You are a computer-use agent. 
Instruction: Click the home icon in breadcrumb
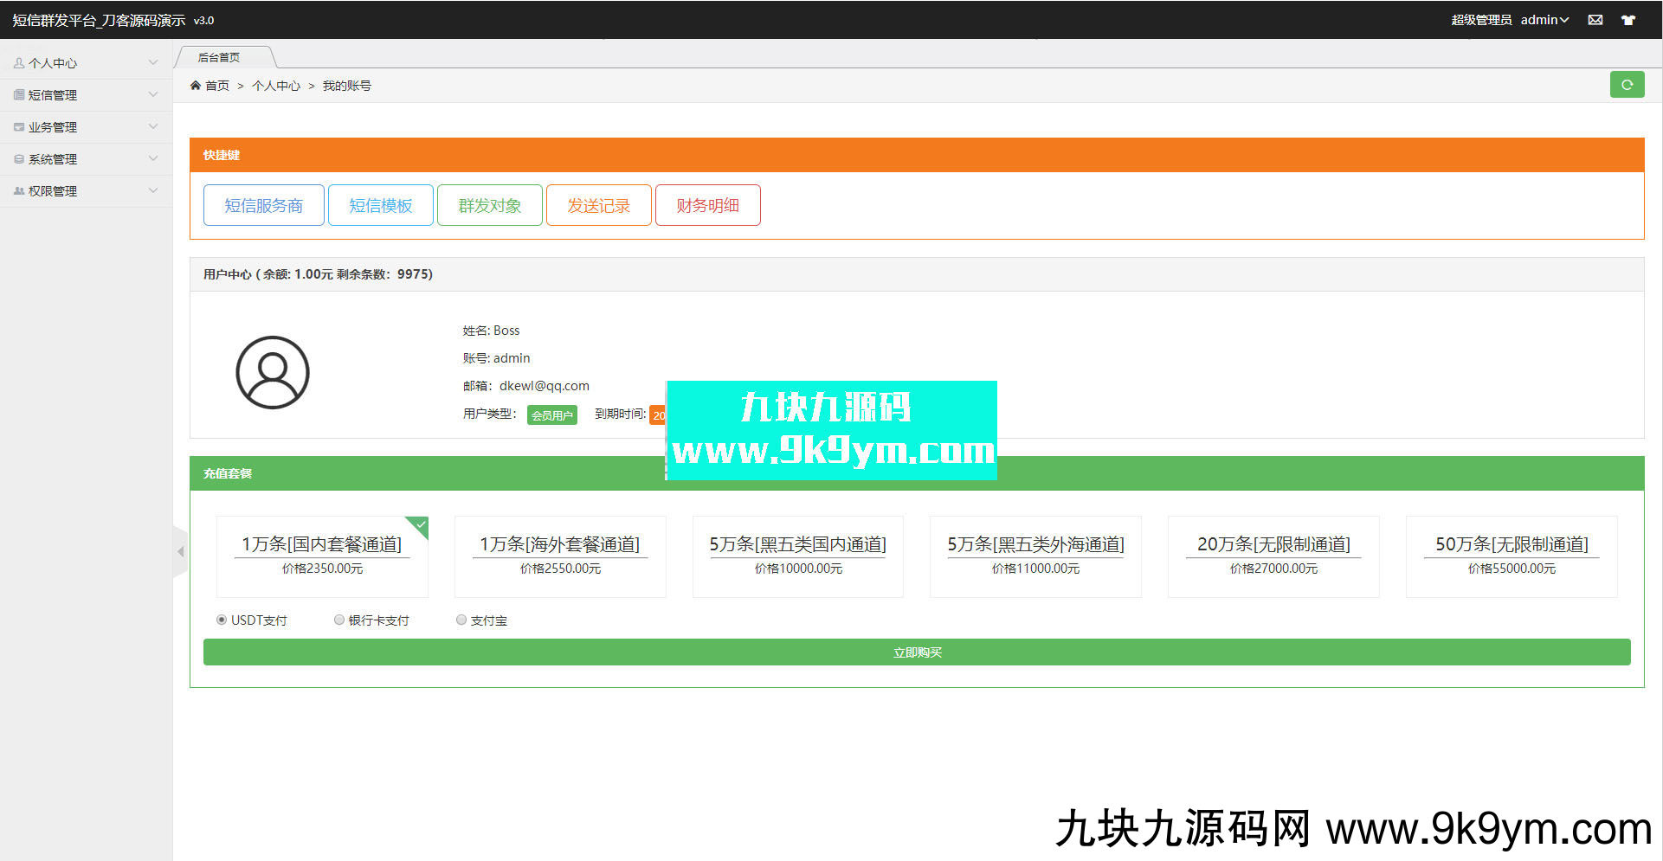[x=196, y=86]
